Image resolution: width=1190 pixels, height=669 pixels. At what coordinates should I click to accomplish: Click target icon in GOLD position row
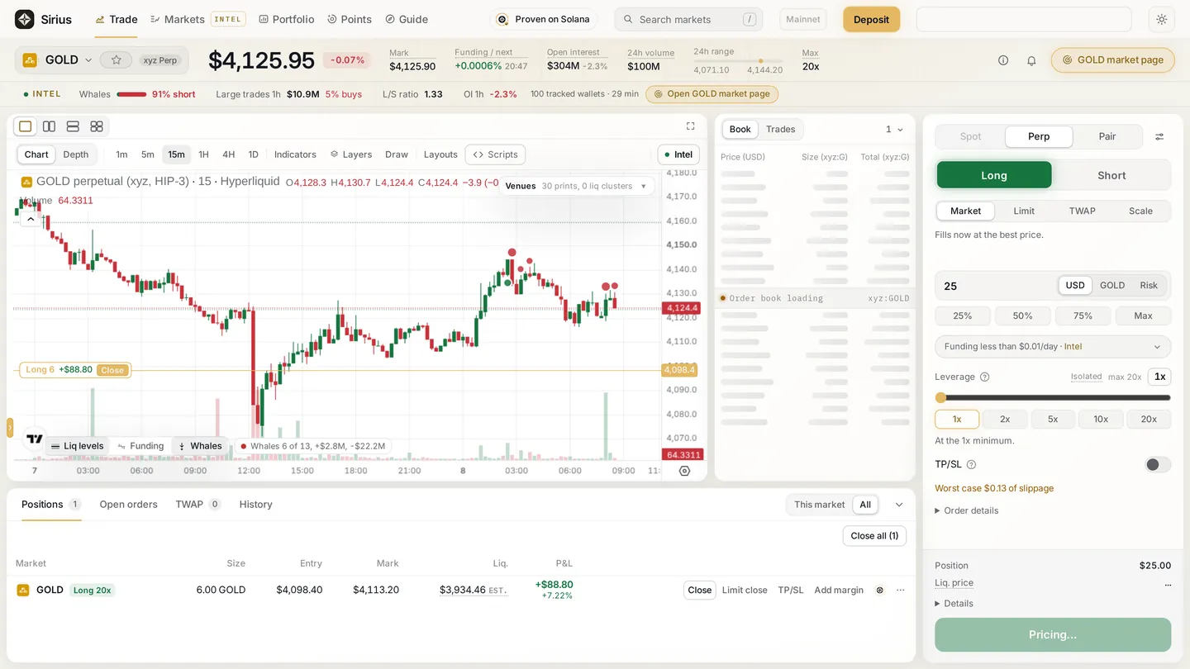(880, 590)
